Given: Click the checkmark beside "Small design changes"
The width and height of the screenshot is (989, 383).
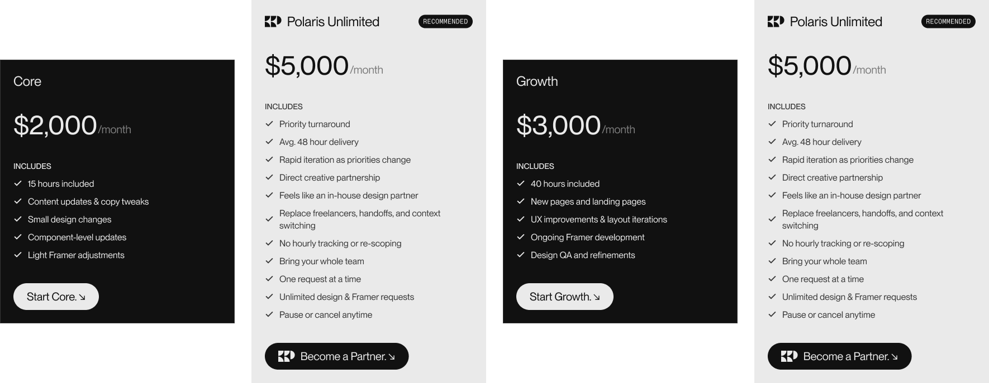Looking at the screenshot, I should (18, 219).
